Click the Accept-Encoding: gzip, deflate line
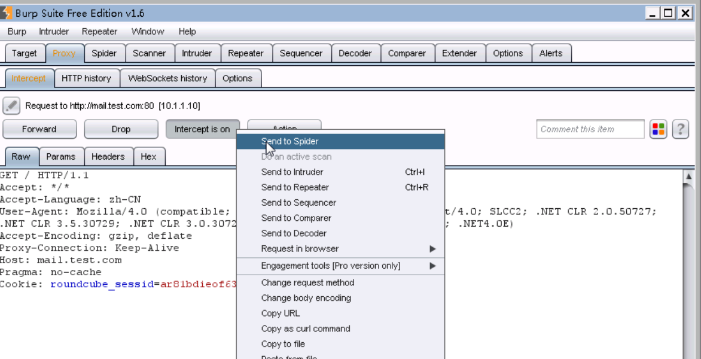The width and height of the screenshot is (701, 359). pos(96,236)
